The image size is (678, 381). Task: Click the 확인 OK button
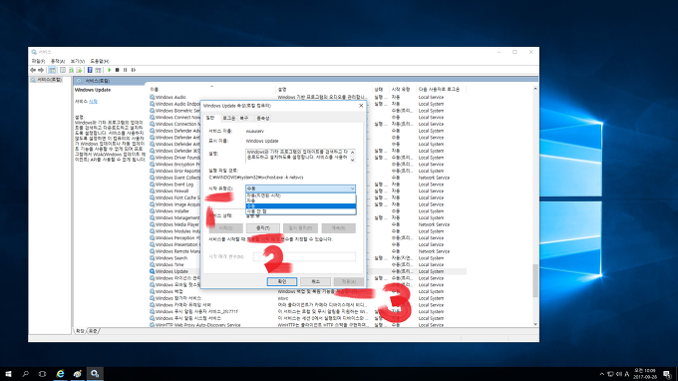(x=282, y=281)
